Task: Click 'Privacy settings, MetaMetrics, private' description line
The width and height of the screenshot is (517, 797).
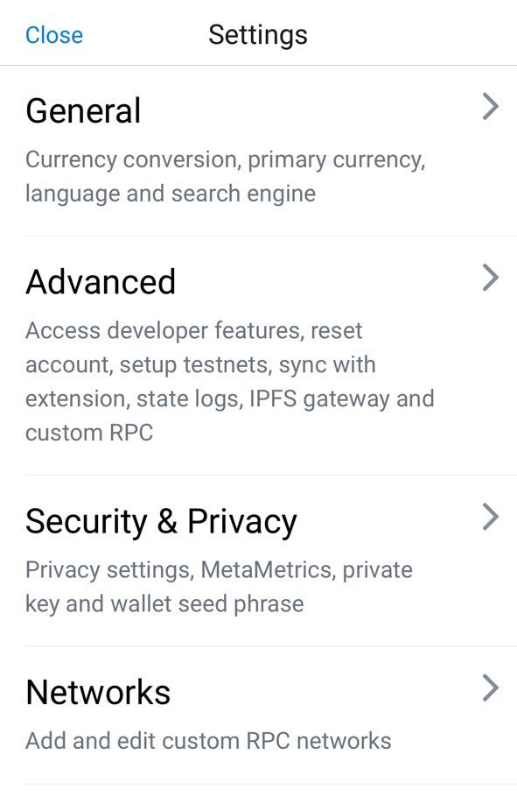Action: click(219, 570)
